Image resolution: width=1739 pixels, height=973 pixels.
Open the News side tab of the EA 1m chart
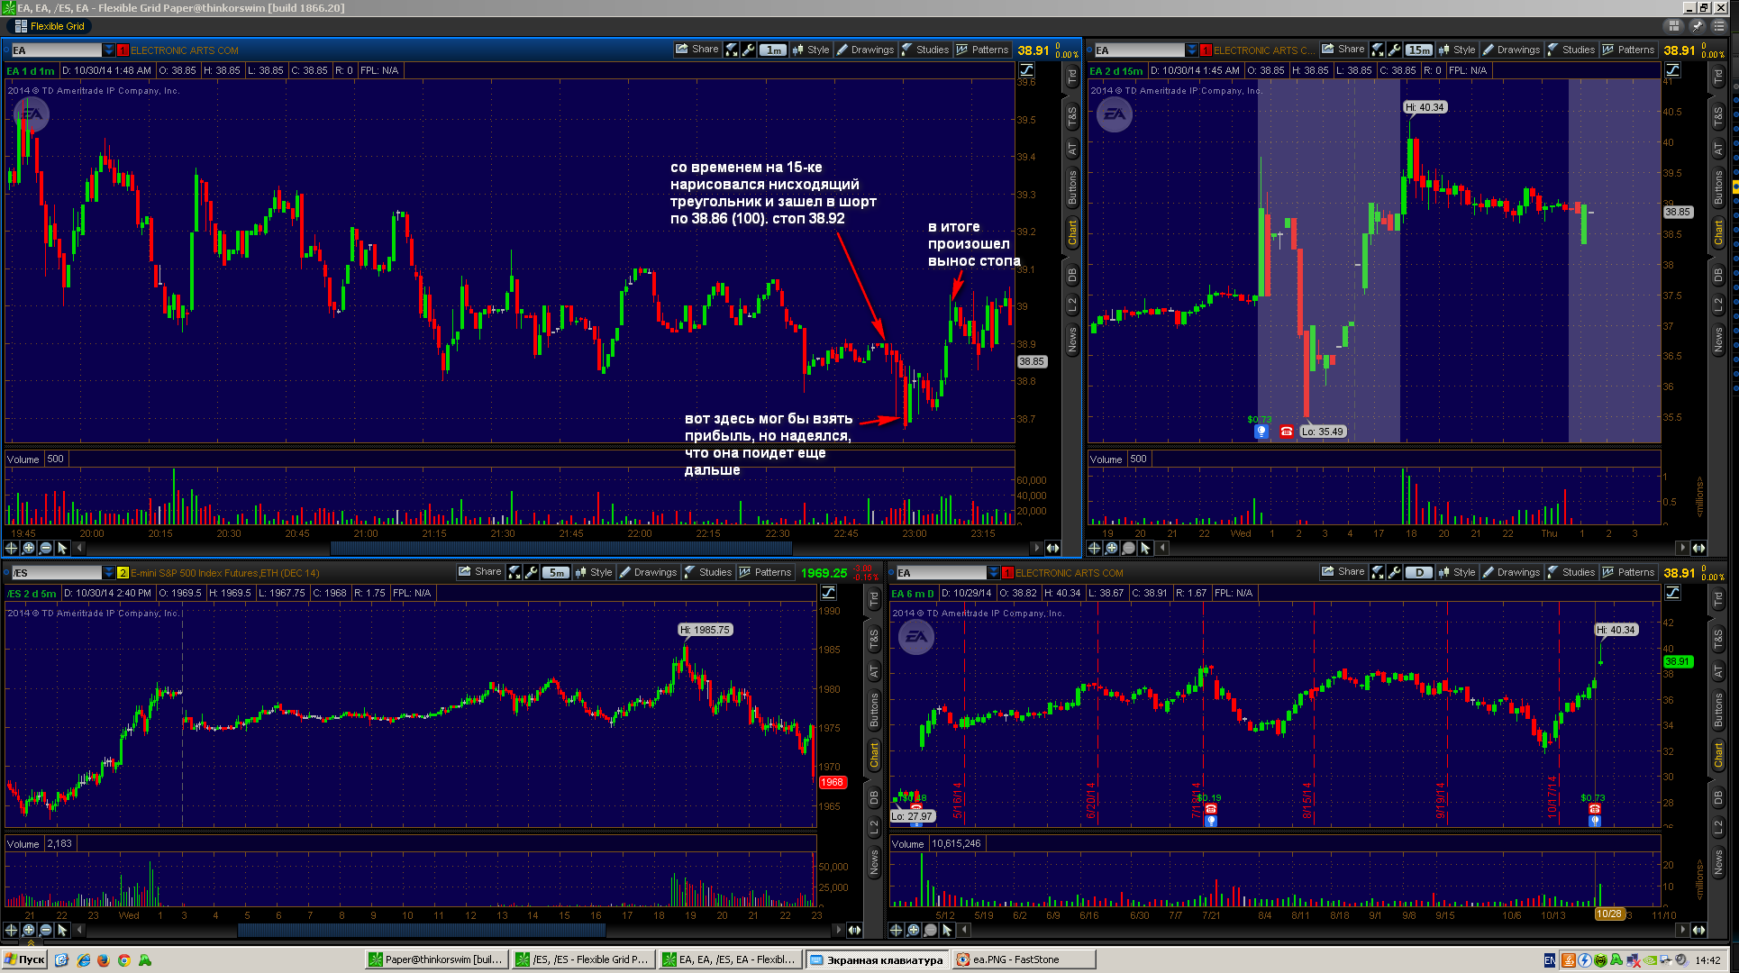pos(1072,340)
